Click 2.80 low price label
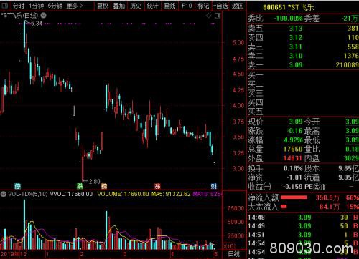The width and height of the screenshot is (359, 259). (x=95, y=182)
